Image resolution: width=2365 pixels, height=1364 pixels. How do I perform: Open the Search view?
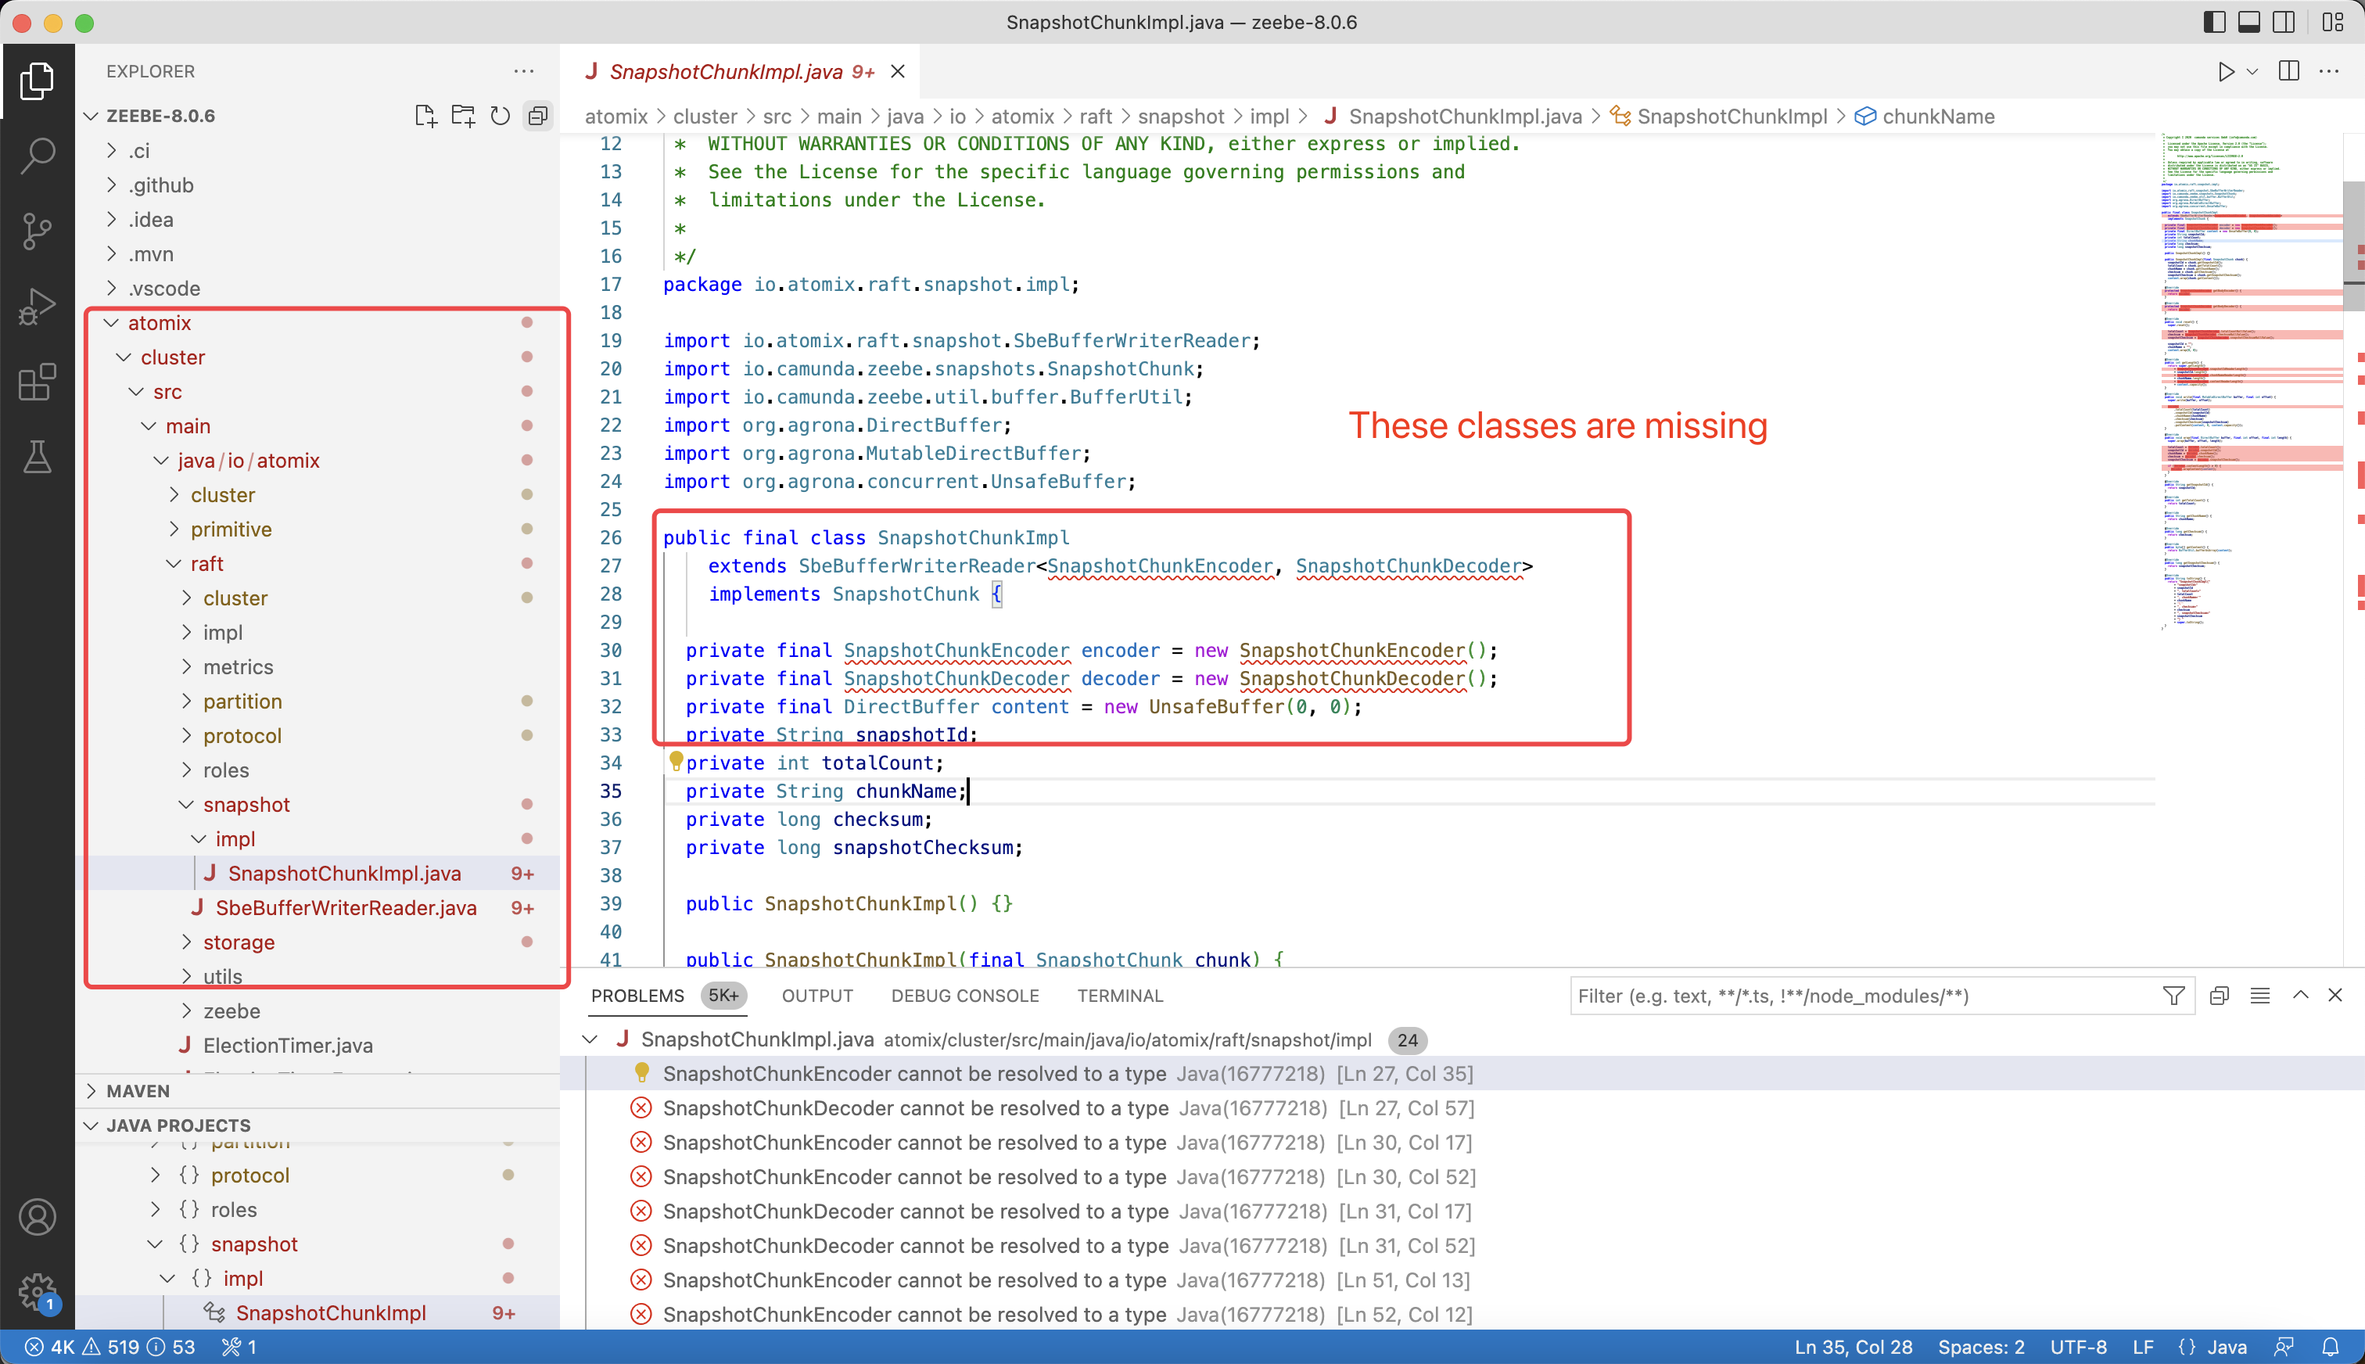[37, 156]
